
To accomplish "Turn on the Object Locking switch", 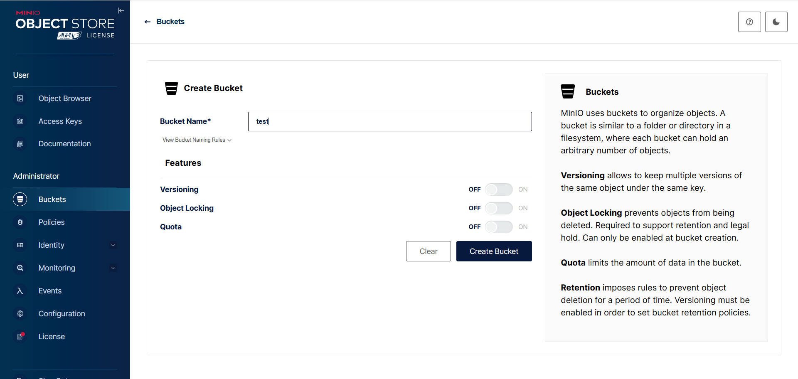I will coord(498,208).
